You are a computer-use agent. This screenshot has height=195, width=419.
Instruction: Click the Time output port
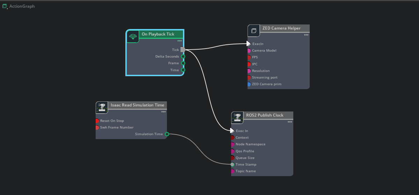coord(183,70)
